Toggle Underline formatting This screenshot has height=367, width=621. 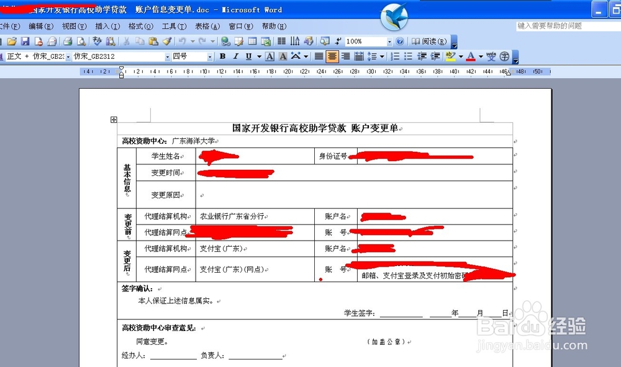click(248, 56)
